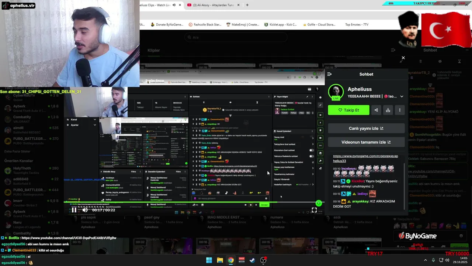Expand Ayarlar menu in the video sidebar
This screenshot has height=266, width=472.
point(80,125)
